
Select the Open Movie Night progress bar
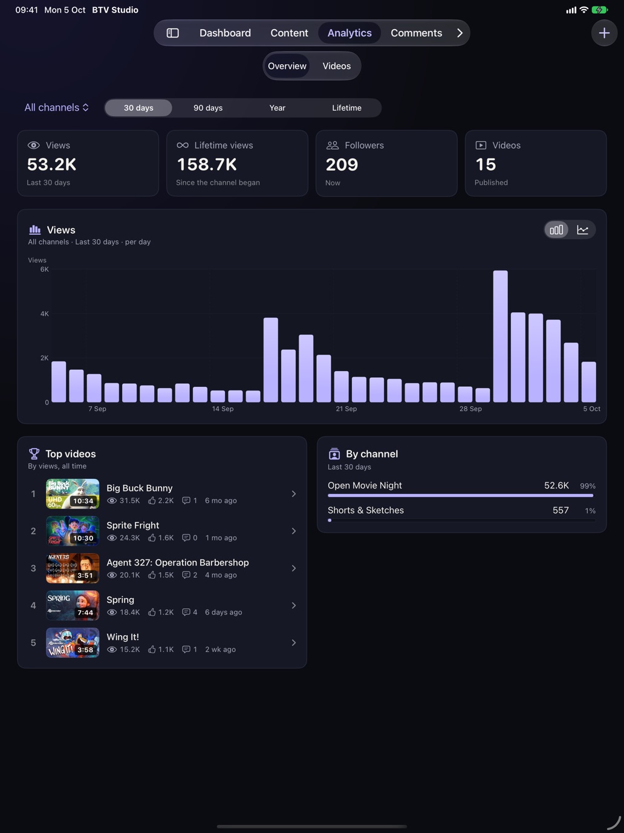(461, 495)
